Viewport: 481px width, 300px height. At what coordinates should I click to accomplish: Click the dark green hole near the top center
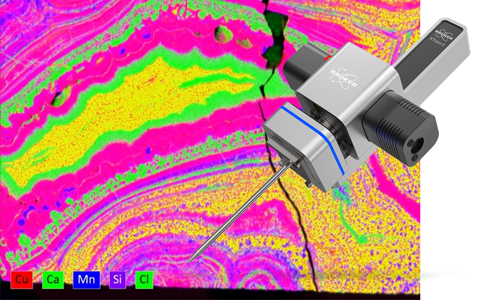(224, 35)
